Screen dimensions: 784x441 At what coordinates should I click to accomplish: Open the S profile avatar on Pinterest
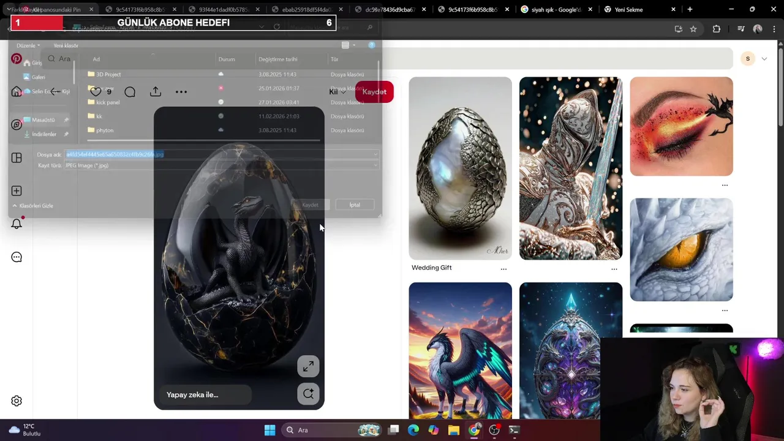point(747,59)
